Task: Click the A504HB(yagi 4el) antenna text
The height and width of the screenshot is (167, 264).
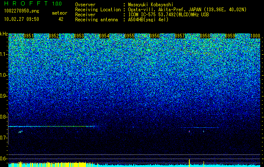Action: click(148, 20)
